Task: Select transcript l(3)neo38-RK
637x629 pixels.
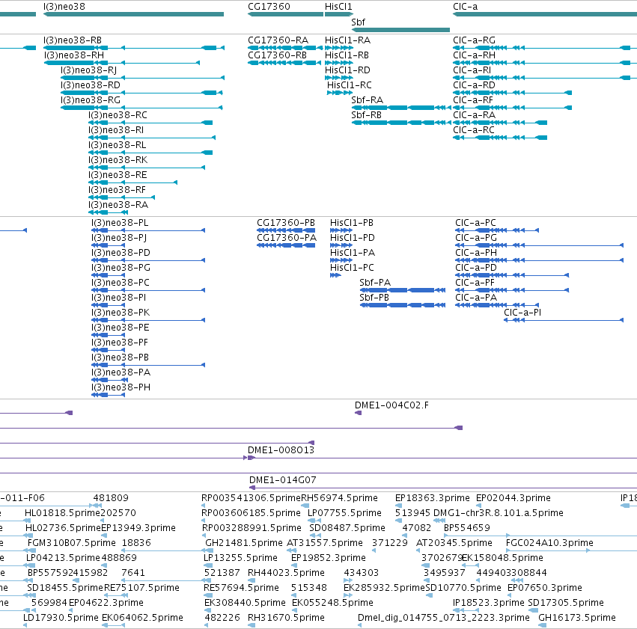Action: [x=118, y=160]
